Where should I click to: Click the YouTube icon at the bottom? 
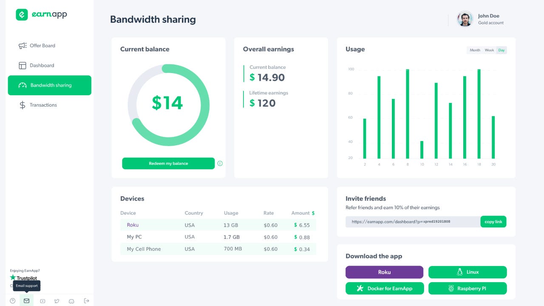(42, 300)
